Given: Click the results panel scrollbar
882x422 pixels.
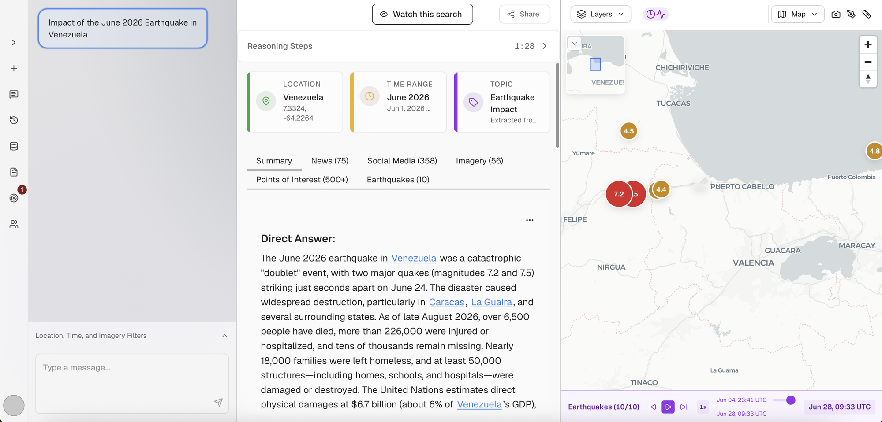Looking at the screenshot, I should pos(557,106).
